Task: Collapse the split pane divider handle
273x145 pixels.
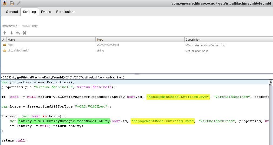Action: (x=137, y=74)
